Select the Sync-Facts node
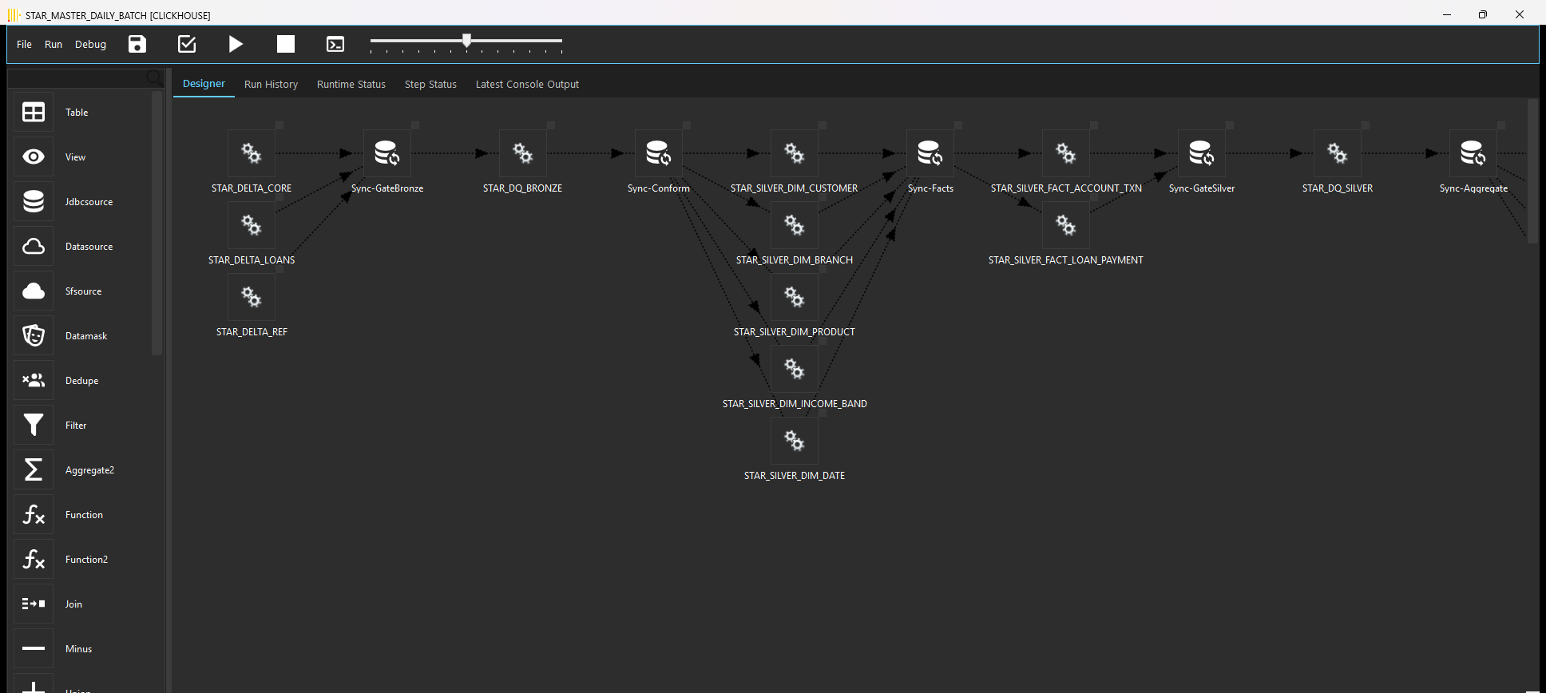 click(930, 153)
